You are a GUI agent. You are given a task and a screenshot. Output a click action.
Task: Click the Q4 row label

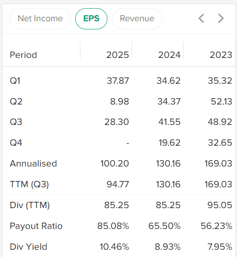16,143
